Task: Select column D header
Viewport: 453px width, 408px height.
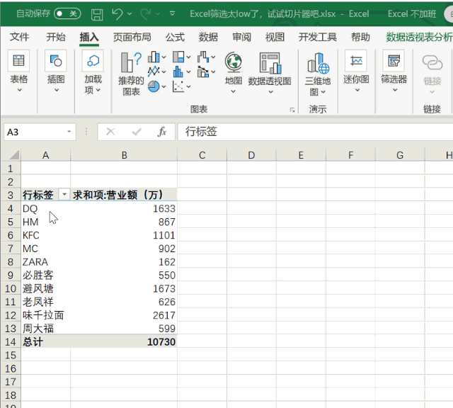Action: [251, 155]
